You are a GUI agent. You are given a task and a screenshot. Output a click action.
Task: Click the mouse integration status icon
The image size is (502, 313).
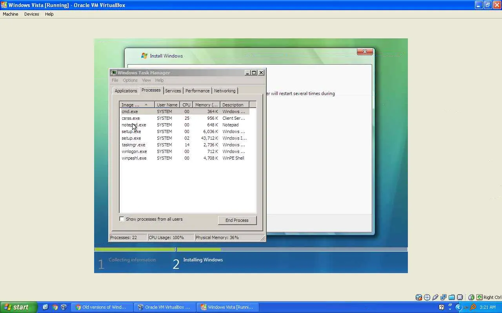coord(471,297)
